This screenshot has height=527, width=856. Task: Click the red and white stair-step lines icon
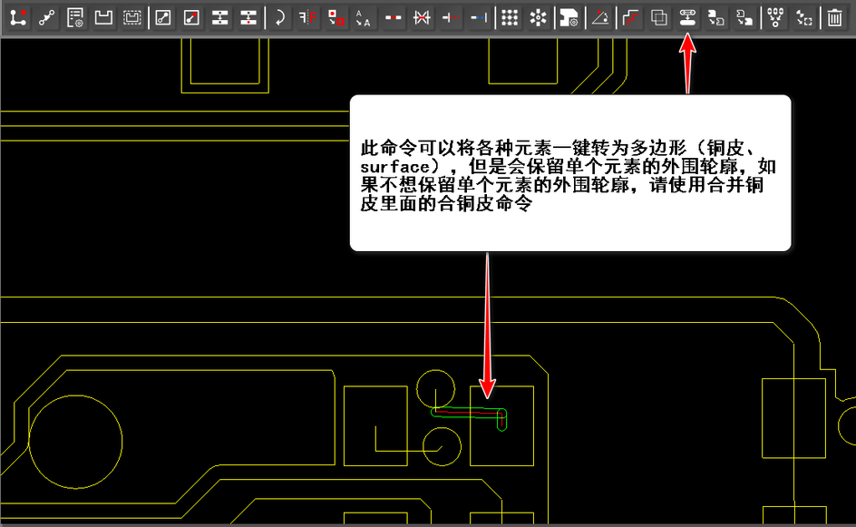(630, 17)
